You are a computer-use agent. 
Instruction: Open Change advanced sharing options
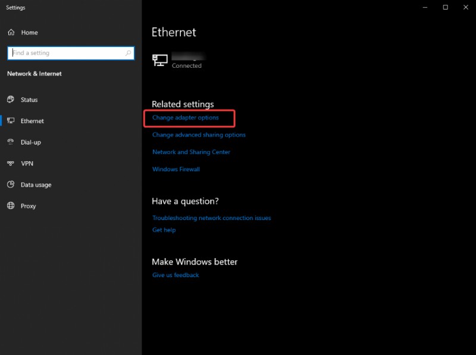tap(199, 134)
